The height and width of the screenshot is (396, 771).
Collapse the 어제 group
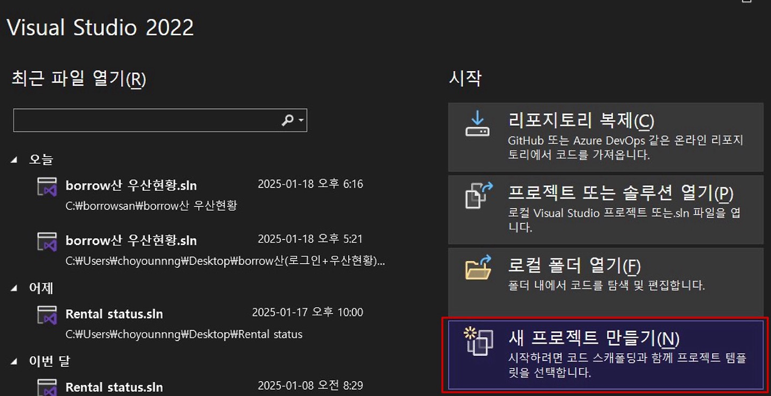(x=14, y=288)
